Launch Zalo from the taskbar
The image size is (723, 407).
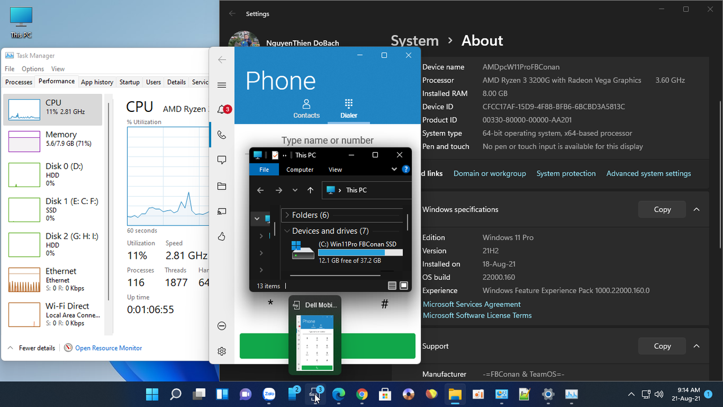[x=269, y=394]
